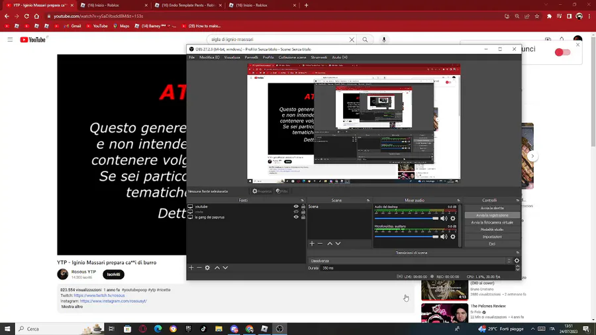Open the Strumenti menu in OBS
This screenshot has height=335, width=596.
click(x=319, y=58)
